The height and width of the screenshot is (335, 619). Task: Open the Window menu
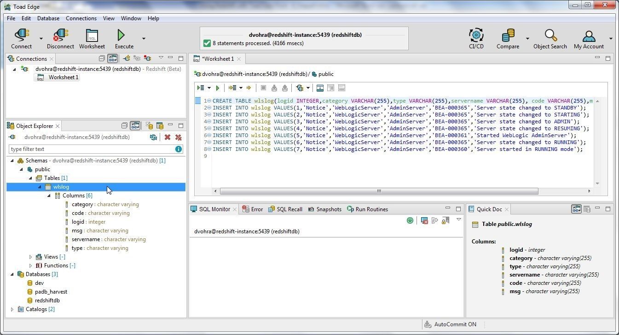click(131, 18)
